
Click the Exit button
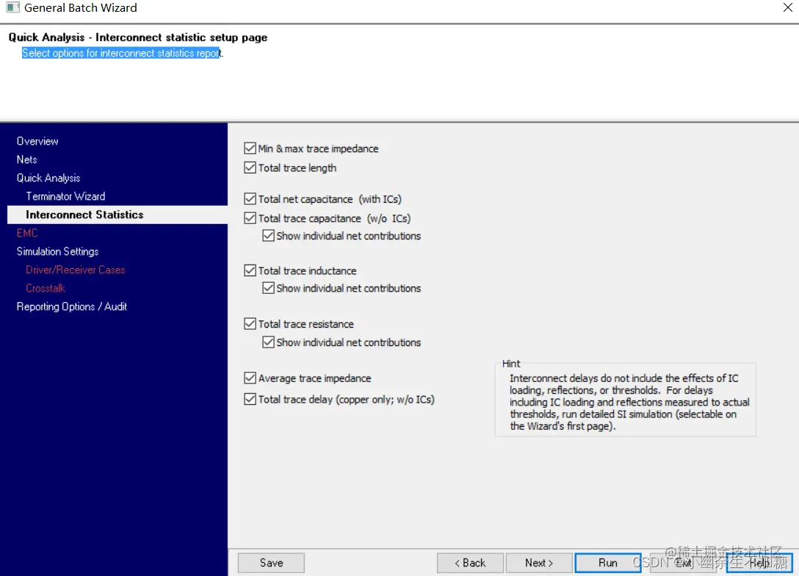683,563
